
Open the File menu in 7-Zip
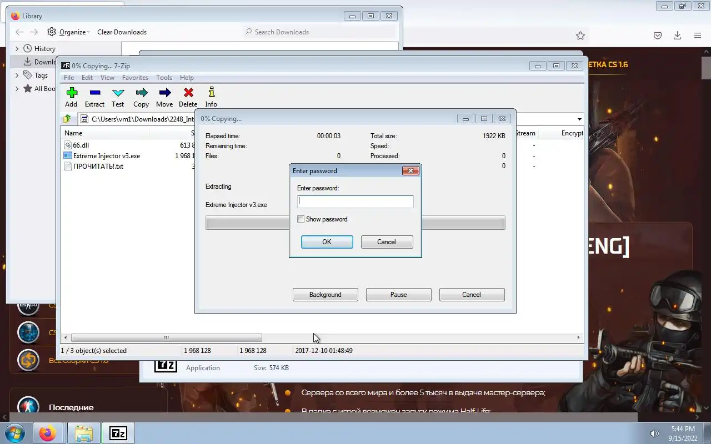(x=69, y=78)
